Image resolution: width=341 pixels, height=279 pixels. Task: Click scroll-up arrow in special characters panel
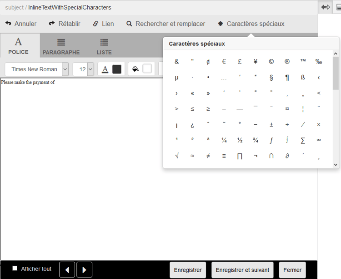(x=336, y=54)
